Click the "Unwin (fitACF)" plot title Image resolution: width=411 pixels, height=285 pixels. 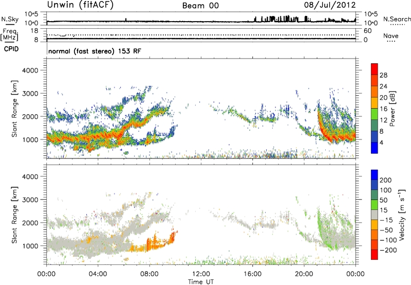tap(80, 5)
